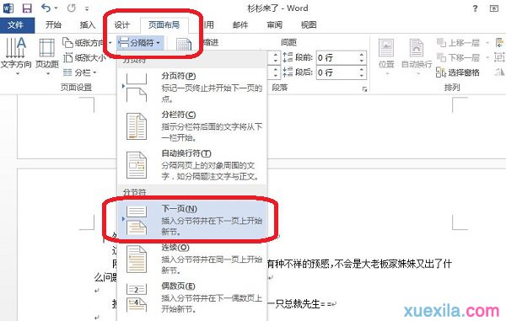Choose 连续(O) continuous section break
This screenshot has height=321, width=506.
click(x=192, y=259)
